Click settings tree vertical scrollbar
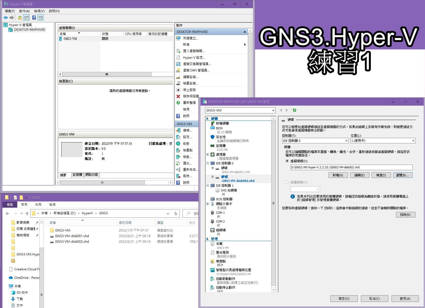This screenshot has height=308, width=425. point(273,203)
